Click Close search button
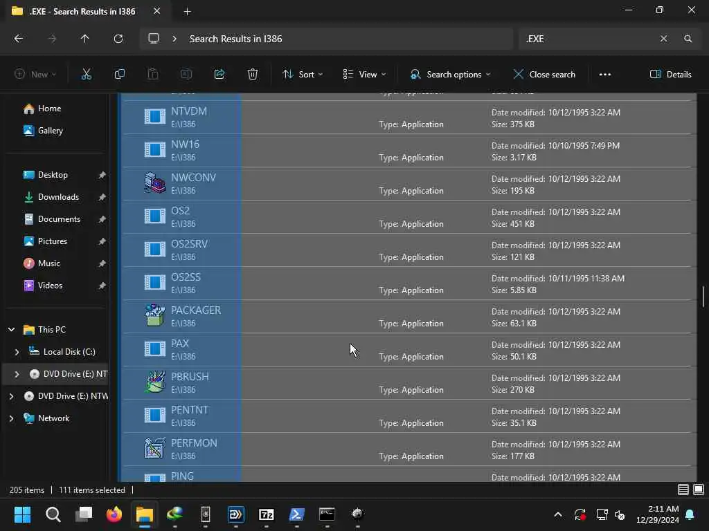The image size is (709, 531). tap(544, 75)
